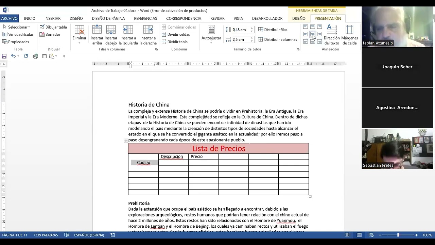Click the zoom out minus button

pos(380,235)
